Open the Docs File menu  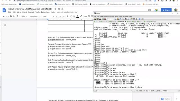pos(10,12)
